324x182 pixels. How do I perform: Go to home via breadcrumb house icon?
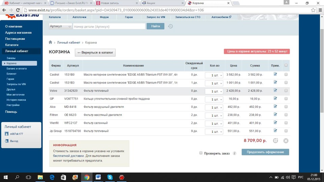[50, 42]
